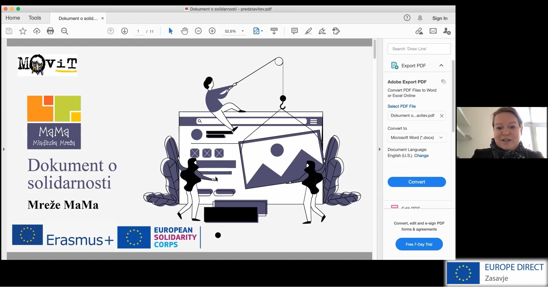548x287 pixels.
Task: Click the Zoom in plus icon
Action: [212, 31]
